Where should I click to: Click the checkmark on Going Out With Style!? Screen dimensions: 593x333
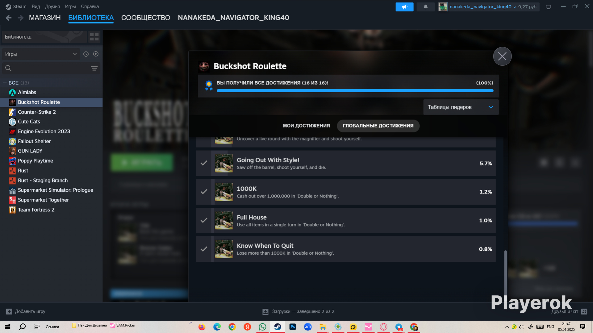click(x=204, y=163)
